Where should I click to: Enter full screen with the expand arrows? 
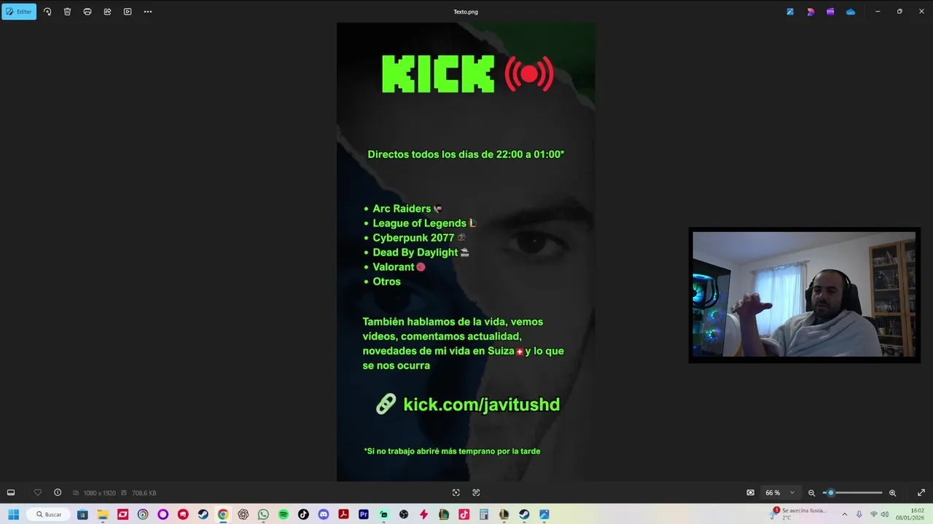(x=921, y=493)
